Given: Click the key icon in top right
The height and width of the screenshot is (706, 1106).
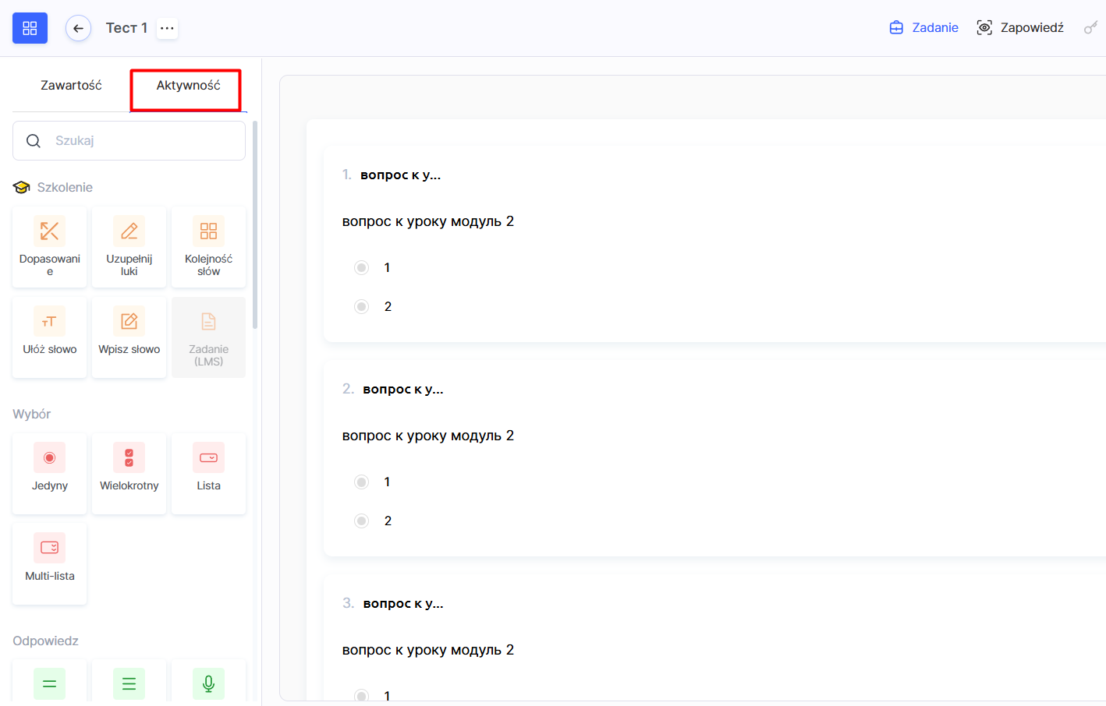Looking at the screenshot, I should click(x=1090, y=28).
